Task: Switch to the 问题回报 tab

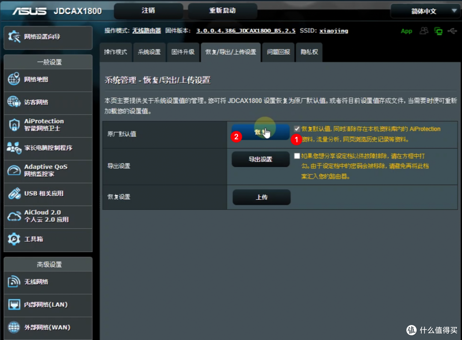Action: point(278,52)
